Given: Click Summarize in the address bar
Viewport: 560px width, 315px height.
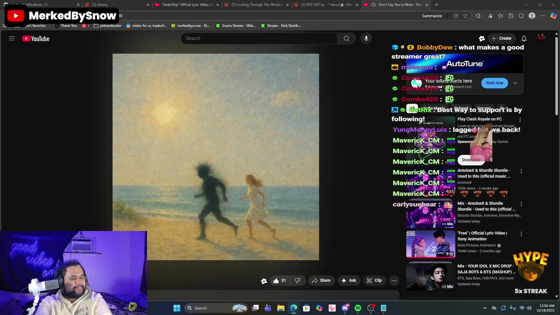Looking at the screenshot, I should (x=432, y=16).
